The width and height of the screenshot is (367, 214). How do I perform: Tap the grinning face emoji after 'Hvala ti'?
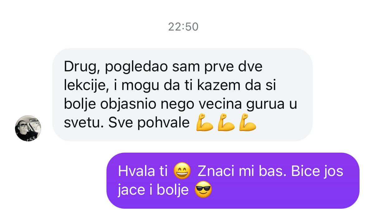click(182, 171)
